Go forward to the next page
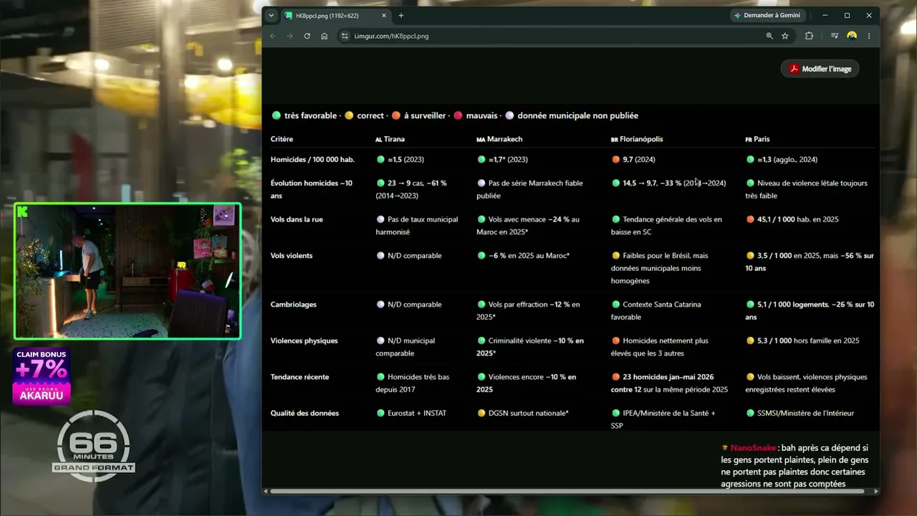Viewport: 917px width, 516px height. click(290, 36)
